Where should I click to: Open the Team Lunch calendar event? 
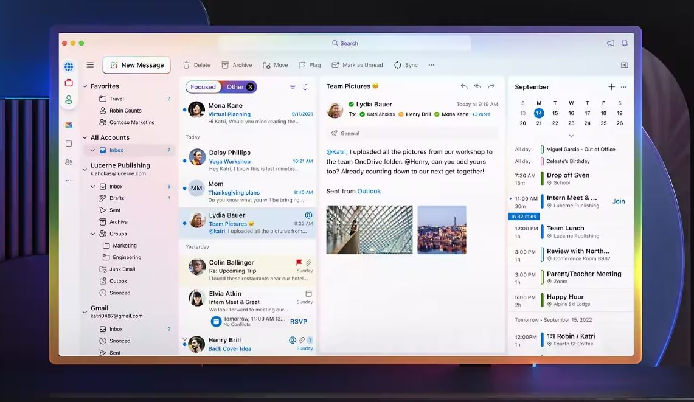[x=571, y=232]
